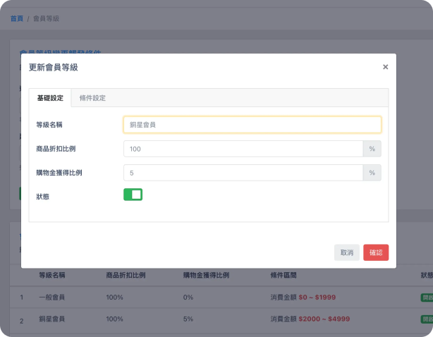Click the $2000 ~ $4999 spending range
The width and height of the screenshot is (433, 337).
(x=323, y=319)
